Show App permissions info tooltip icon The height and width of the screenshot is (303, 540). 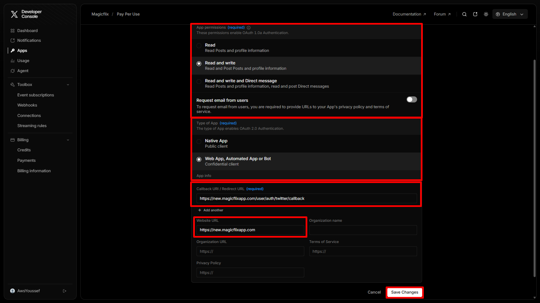coord(249,28)
